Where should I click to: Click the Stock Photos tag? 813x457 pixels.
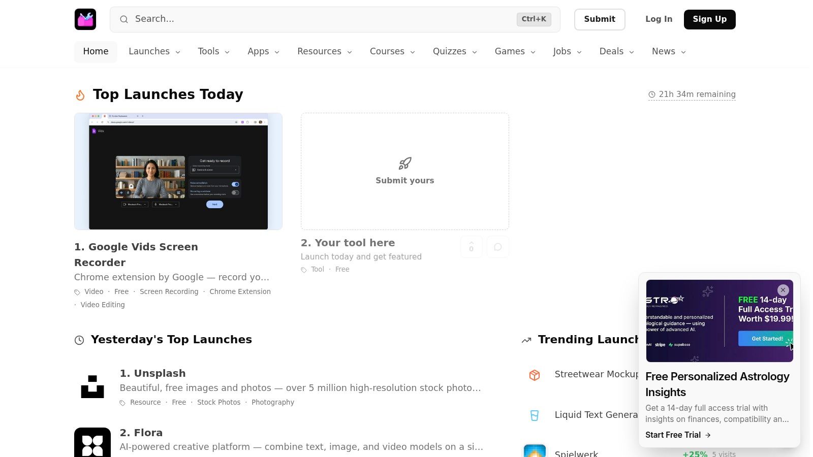219,403
